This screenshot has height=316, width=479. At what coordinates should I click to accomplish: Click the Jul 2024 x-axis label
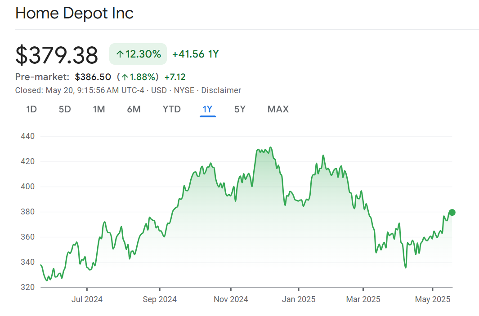click(x=87, y=299)
